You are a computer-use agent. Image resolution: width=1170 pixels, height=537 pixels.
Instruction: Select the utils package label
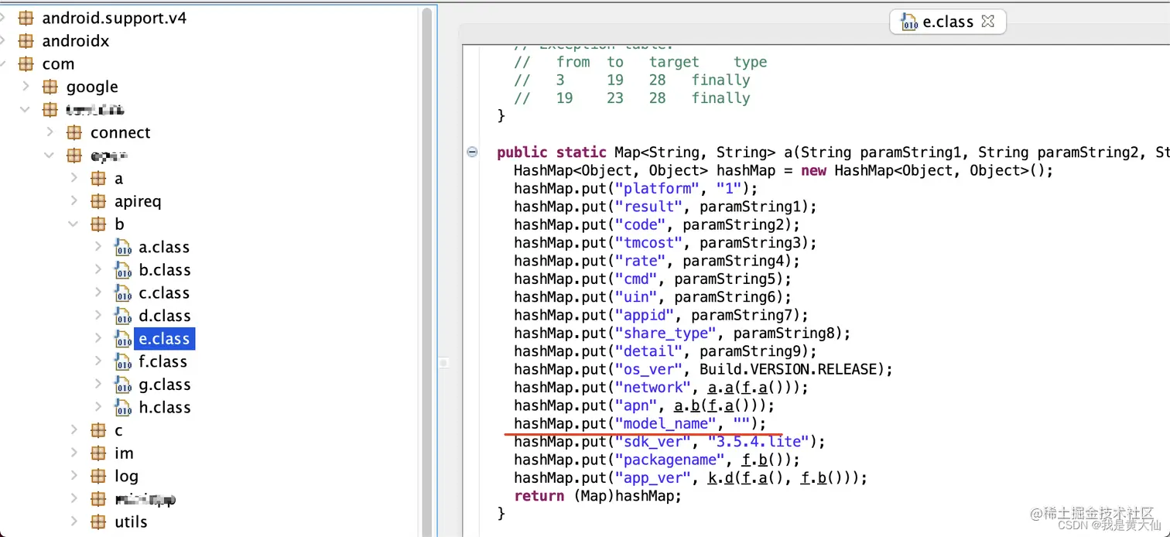coord(131,522)
